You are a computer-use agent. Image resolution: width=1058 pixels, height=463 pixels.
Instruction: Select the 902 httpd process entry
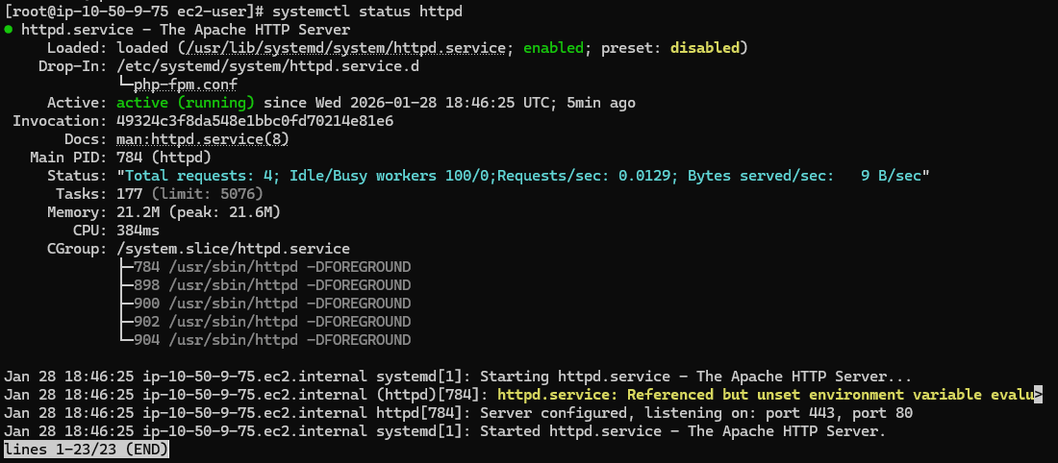tap(272, 322)
